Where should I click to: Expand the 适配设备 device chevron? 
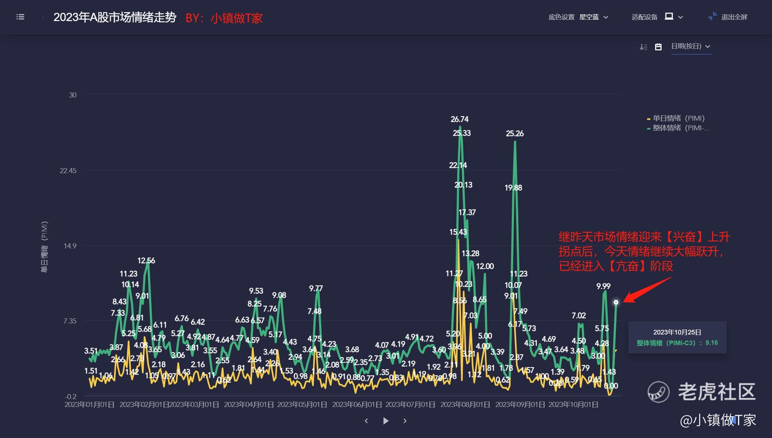tap(681, 17)
